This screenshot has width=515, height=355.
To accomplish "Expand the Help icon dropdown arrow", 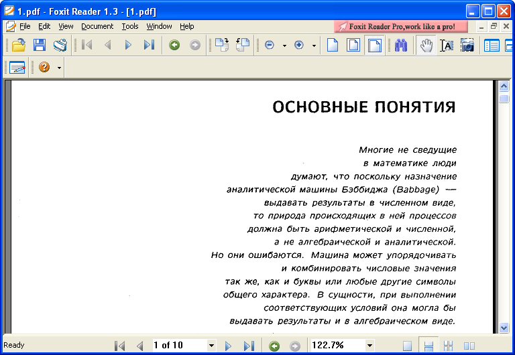I will (x=59, y=68).
